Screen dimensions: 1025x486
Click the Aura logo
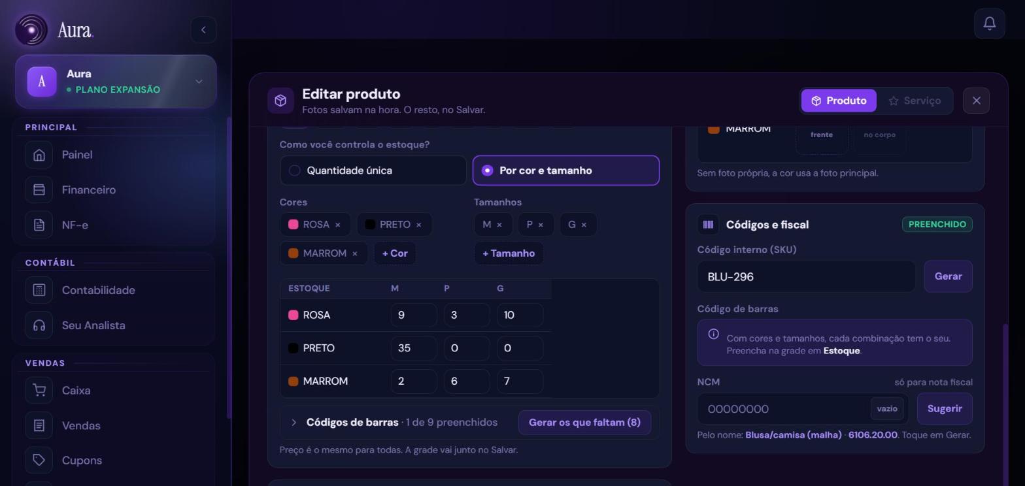coord(55,30)
